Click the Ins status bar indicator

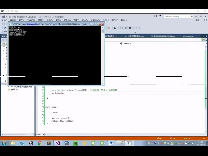[x=204, y=138]
